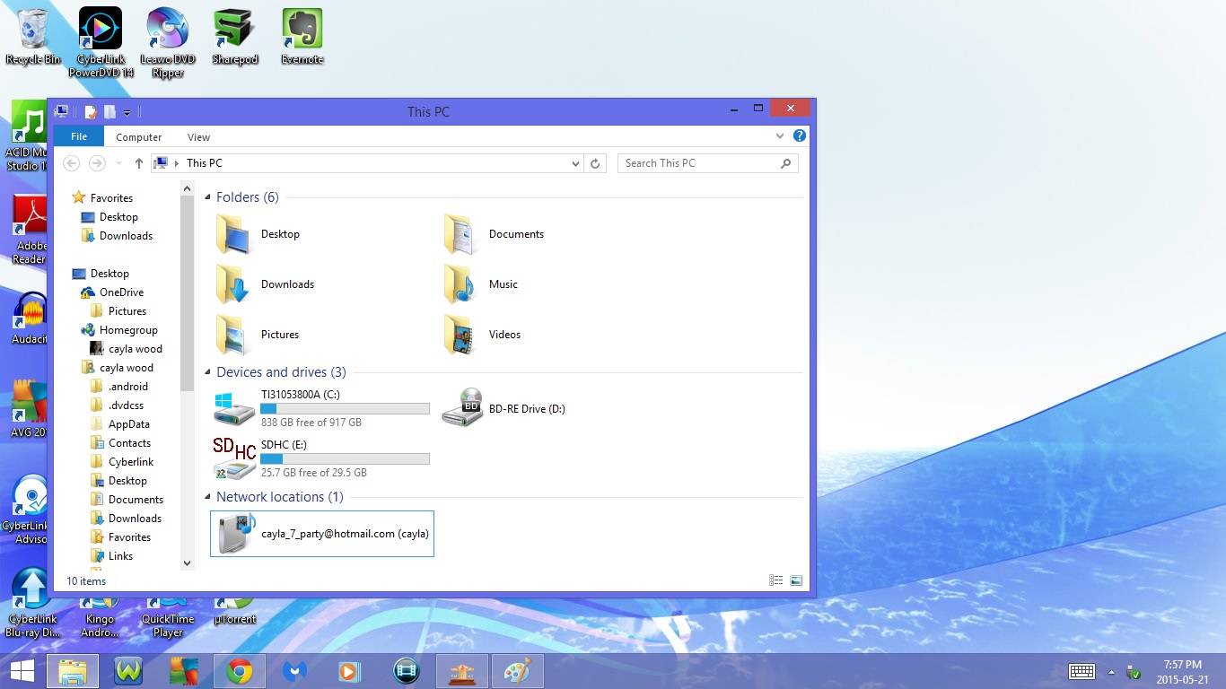
Task: Collapse the Network locations (1) group arrow
Action: click(208, 497)
